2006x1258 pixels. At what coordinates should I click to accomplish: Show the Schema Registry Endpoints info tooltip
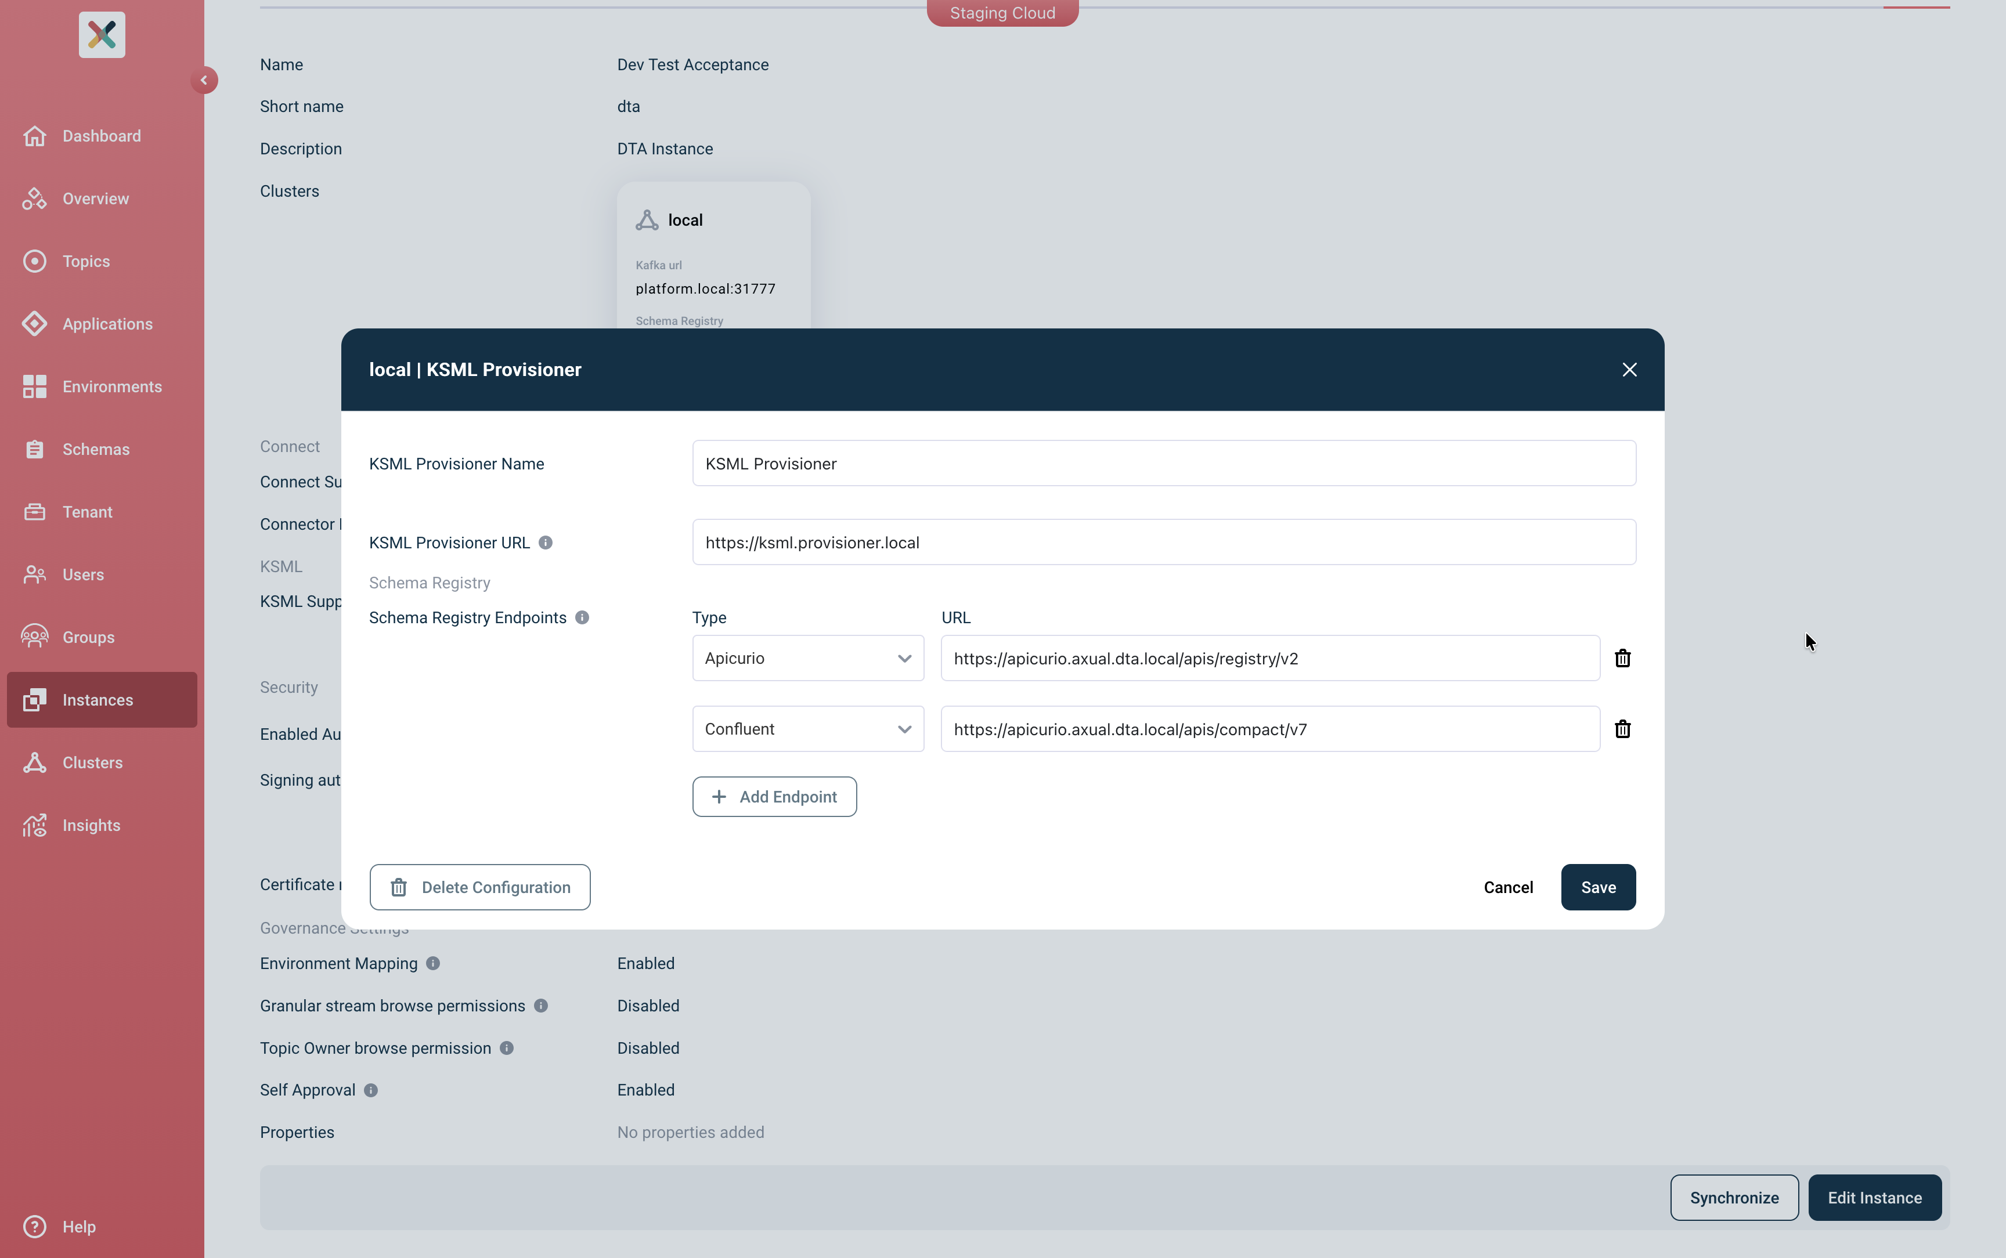[582, 617]
